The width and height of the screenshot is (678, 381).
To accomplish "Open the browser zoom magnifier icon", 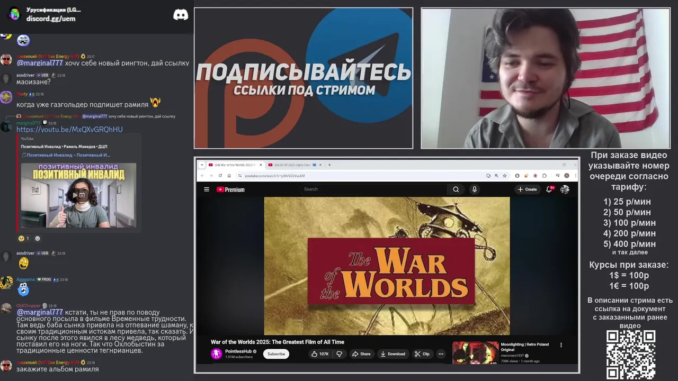I will (x=496, y=176).
